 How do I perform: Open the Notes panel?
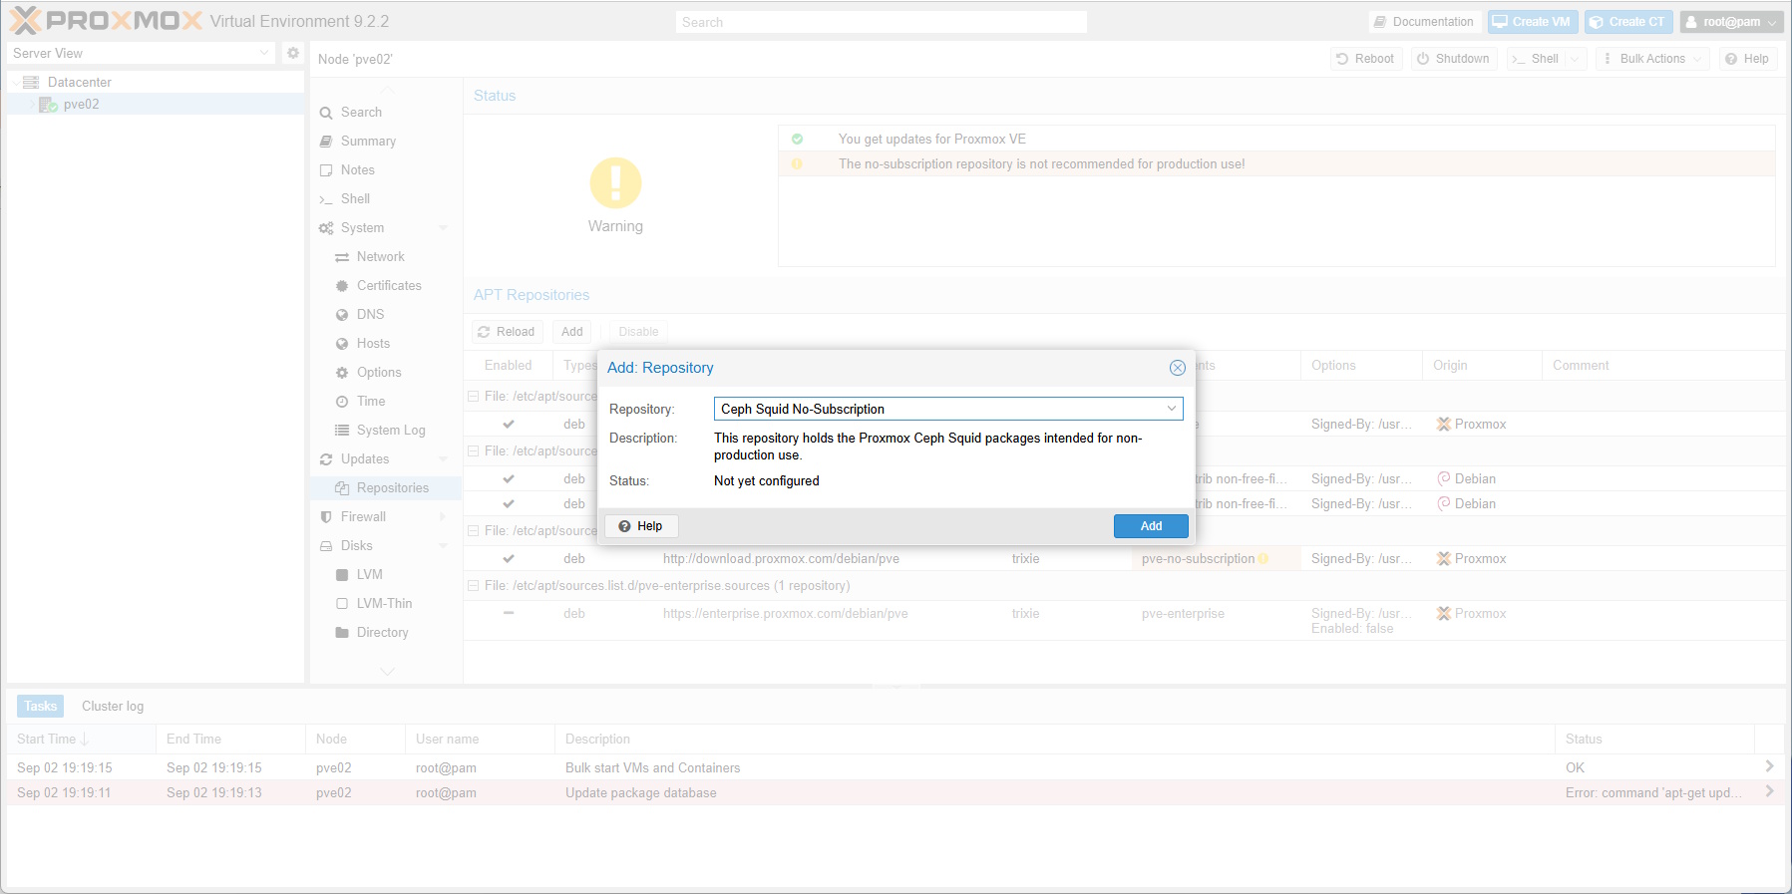[357, 170]
